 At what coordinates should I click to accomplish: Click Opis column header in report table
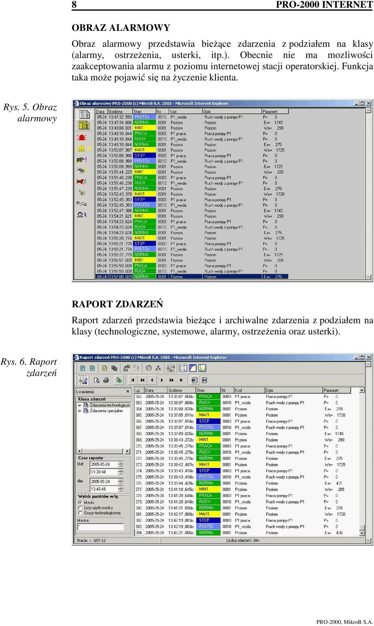pyautogui.click(x=294, y=390)
